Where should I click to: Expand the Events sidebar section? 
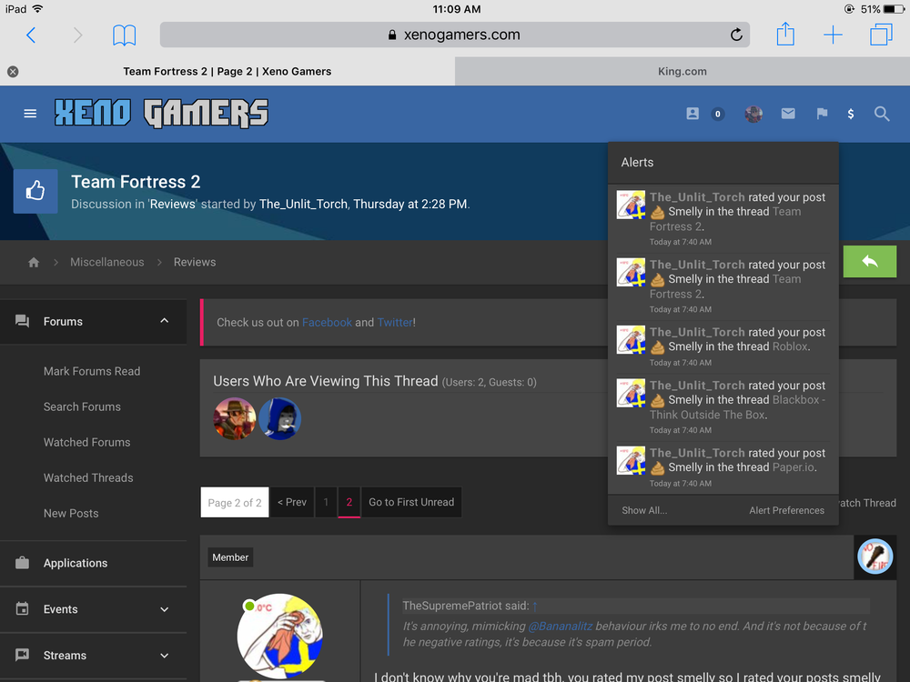(x=164, y=609)
